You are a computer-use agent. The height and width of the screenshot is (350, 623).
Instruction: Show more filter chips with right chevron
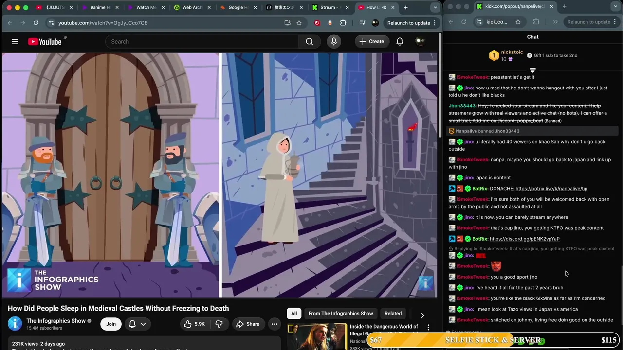click(422, 315)
